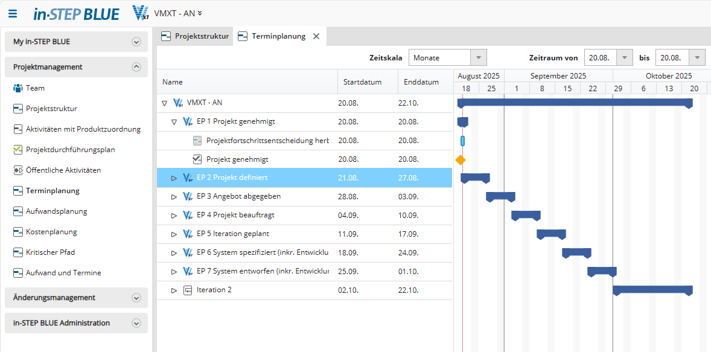The width and height of the screenshot is (711, 352).
Task: Collapse the Projektmanagement section
Action: pyautogui.click(x=136, y=67)
